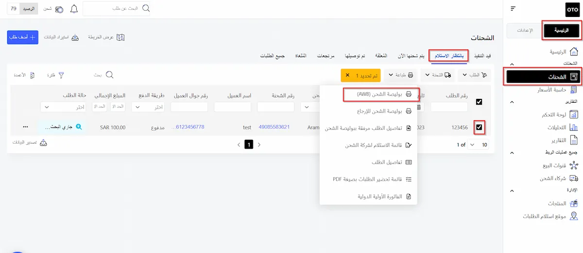This screenshot has width=583, height=253.
Task: Switch to يتم شحنها الآن tab
Action: tap(410, 56)
